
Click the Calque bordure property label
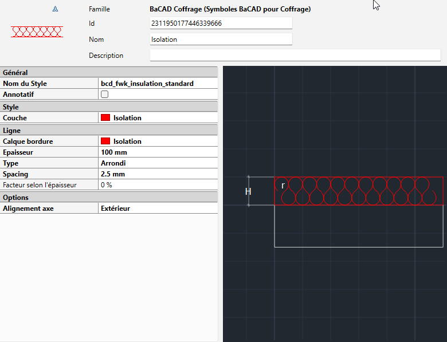28,141
